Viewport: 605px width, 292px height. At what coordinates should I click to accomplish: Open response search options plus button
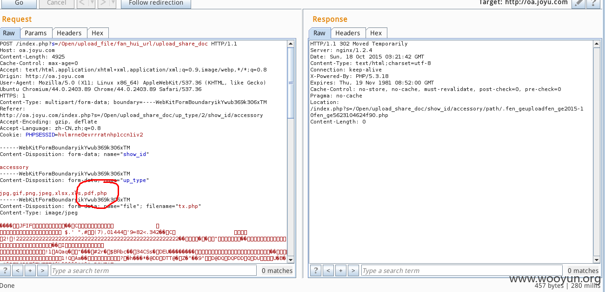tap(341, 270)
